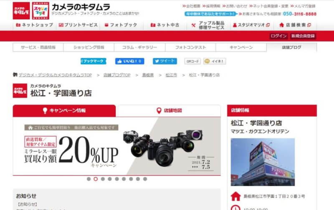Open ネット中古 from main navigation
Viewport: 334px width, 210px height.
point(165,25)
